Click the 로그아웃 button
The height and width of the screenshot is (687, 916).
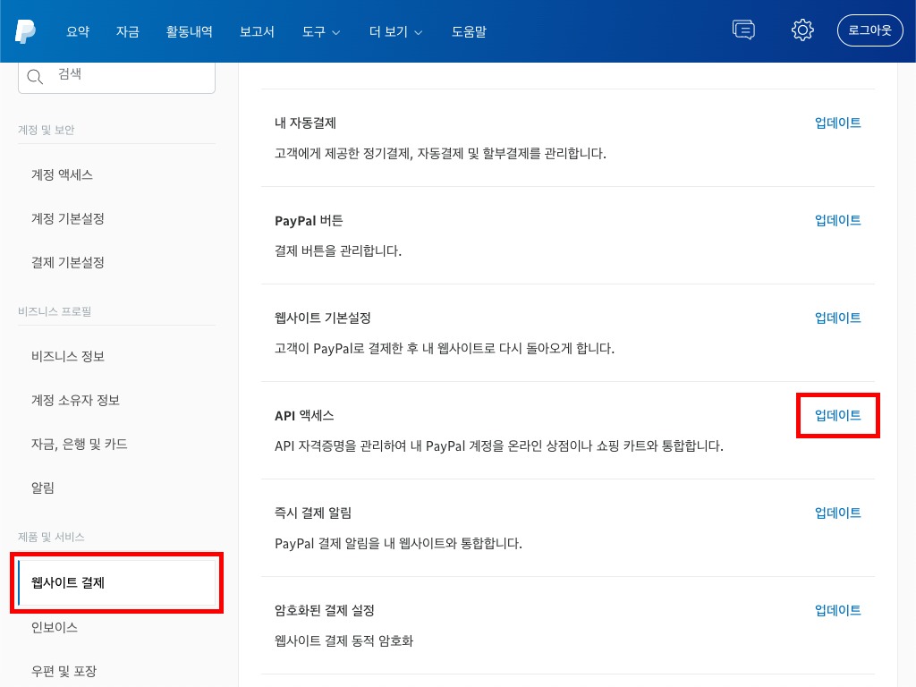[x=869, y=30]
